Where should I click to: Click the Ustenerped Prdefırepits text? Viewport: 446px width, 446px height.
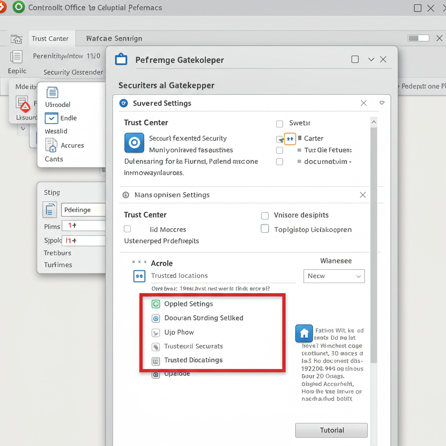tap(161, 241)
